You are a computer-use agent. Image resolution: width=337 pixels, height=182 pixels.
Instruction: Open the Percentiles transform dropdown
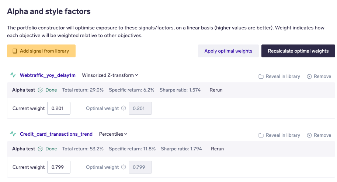[x=113, y=134]
